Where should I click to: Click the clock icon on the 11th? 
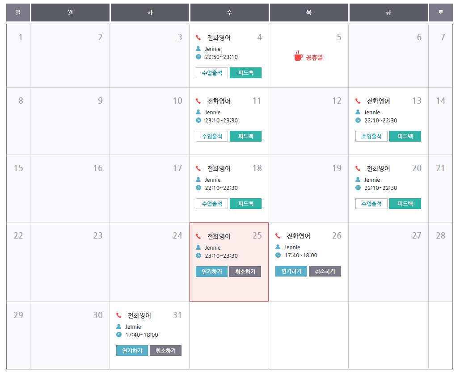pyautogui.click(x=198, y=120)
